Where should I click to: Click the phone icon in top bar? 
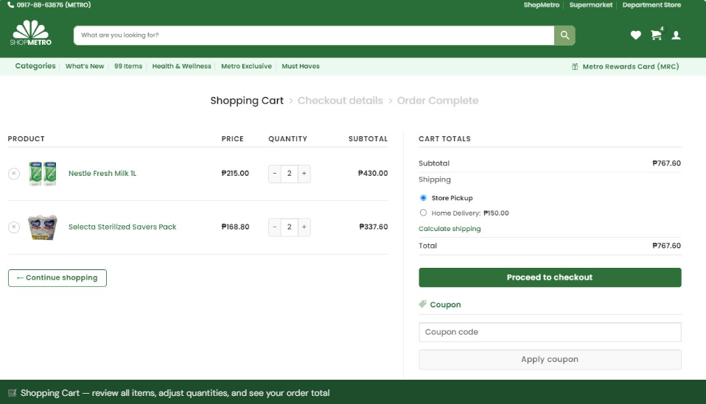pyautogui.click(x=10, y=5)
